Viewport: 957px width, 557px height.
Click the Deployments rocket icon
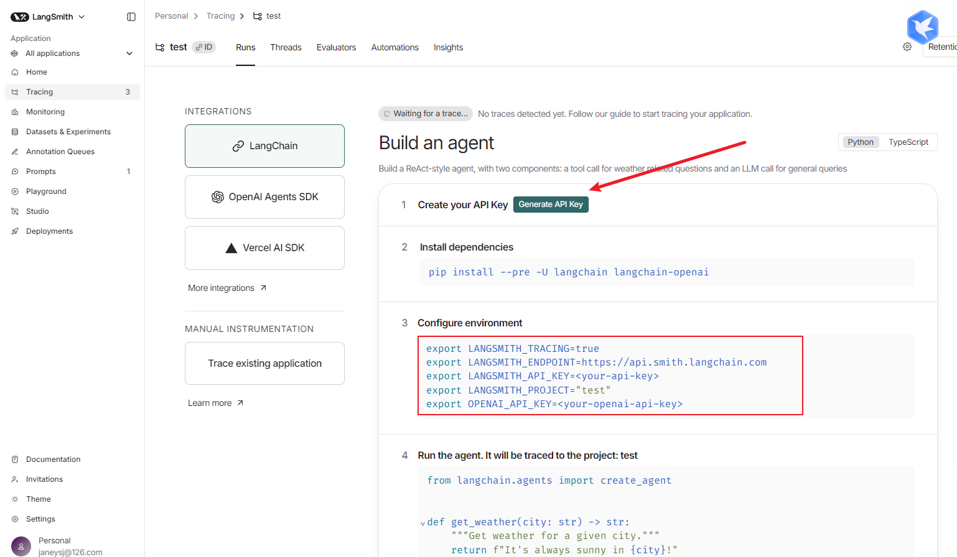click(15, 231)
